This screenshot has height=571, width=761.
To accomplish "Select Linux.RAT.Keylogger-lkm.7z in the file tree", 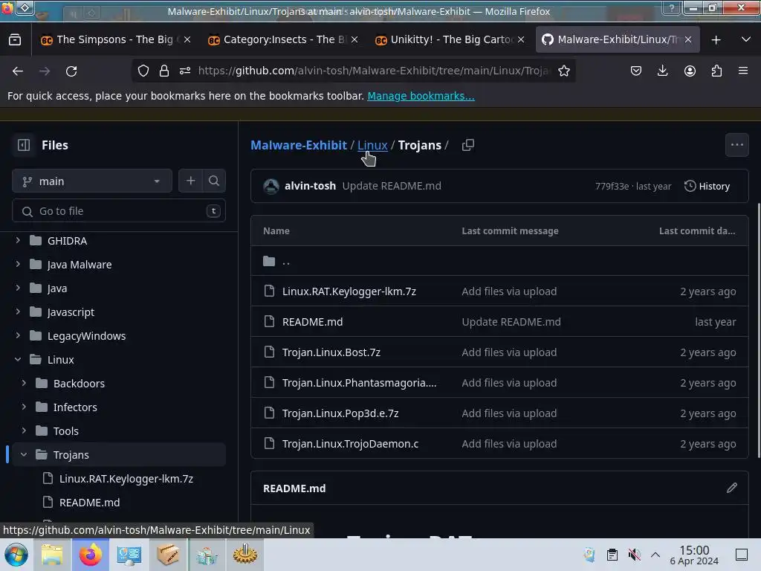I will point(126,478).
